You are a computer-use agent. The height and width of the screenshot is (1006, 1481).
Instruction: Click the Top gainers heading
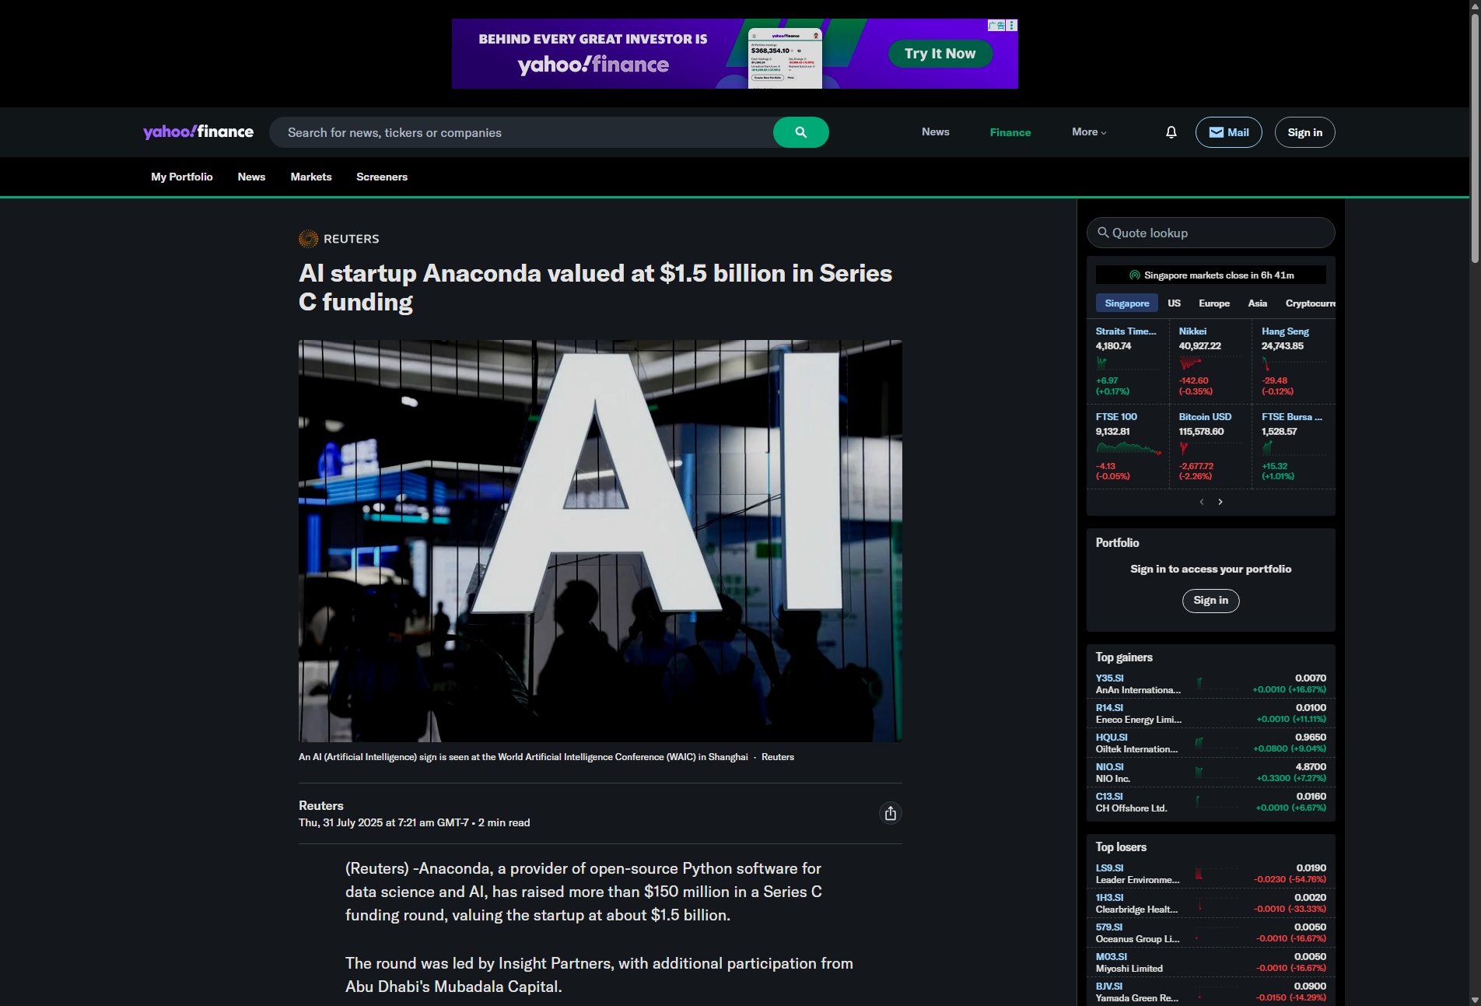point(1124,657)
